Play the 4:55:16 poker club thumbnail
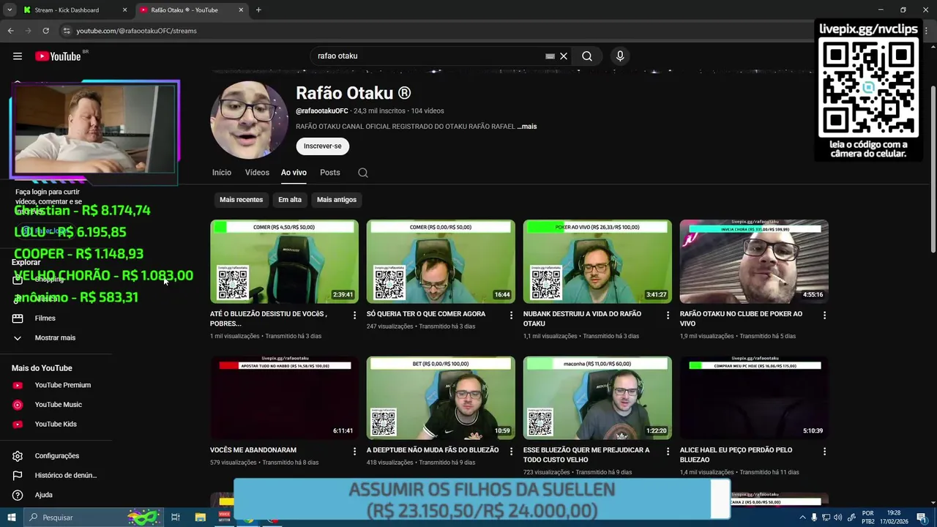 [754, 261]
